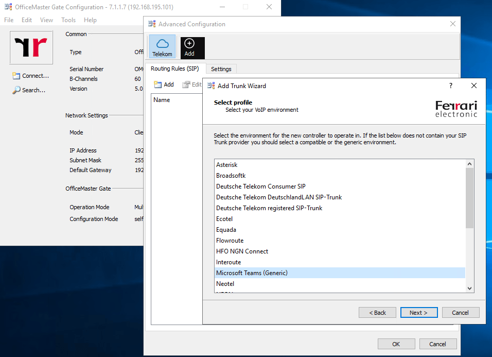This screenshot has width=492, height=357.
Task: Open the View menu
Action: tap(46, 20)
